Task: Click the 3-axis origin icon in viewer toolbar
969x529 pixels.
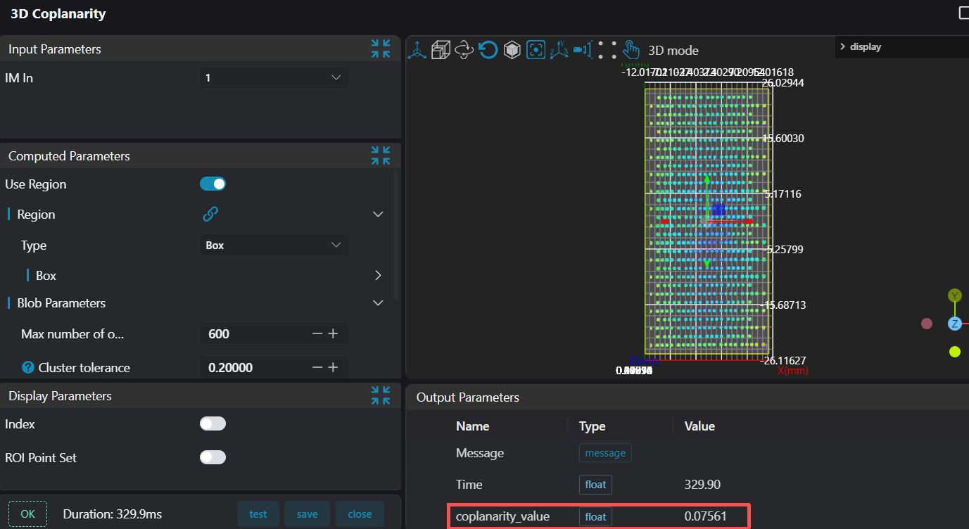Action: pos(417,50)
